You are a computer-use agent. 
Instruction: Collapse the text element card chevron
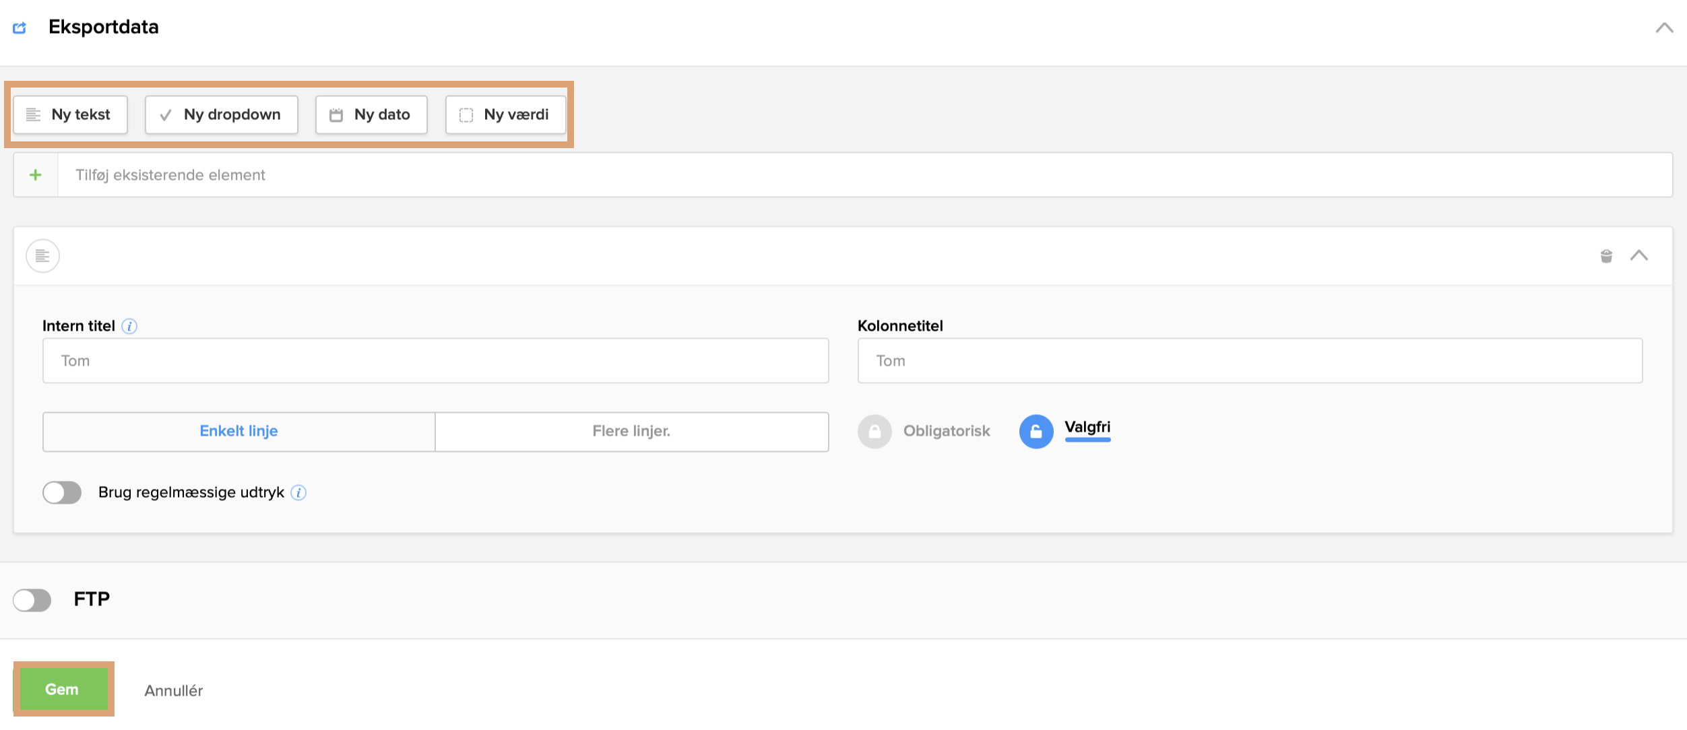(x=1639, y=256)
